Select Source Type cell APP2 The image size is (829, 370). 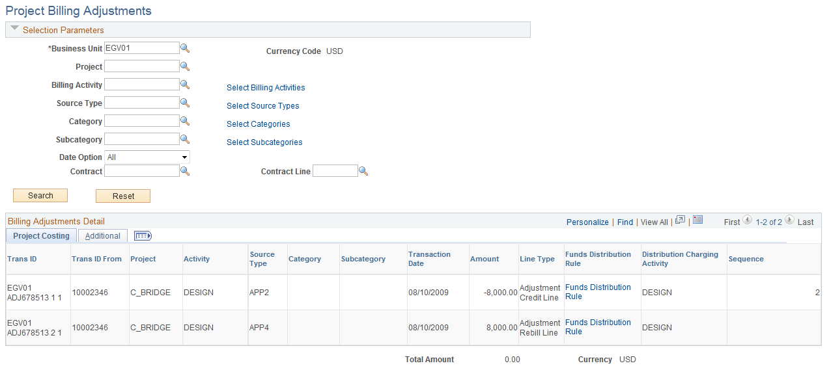pos(259,293)
